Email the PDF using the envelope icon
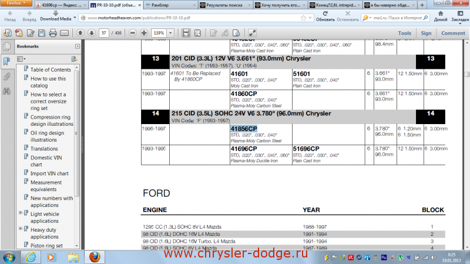This screenshot has height=264, width=470. click(x=65, y=33)
